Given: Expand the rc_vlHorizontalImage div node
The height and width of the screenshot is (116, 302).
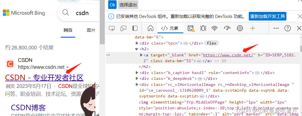Looking at the screenshot, I should point(137,84).
